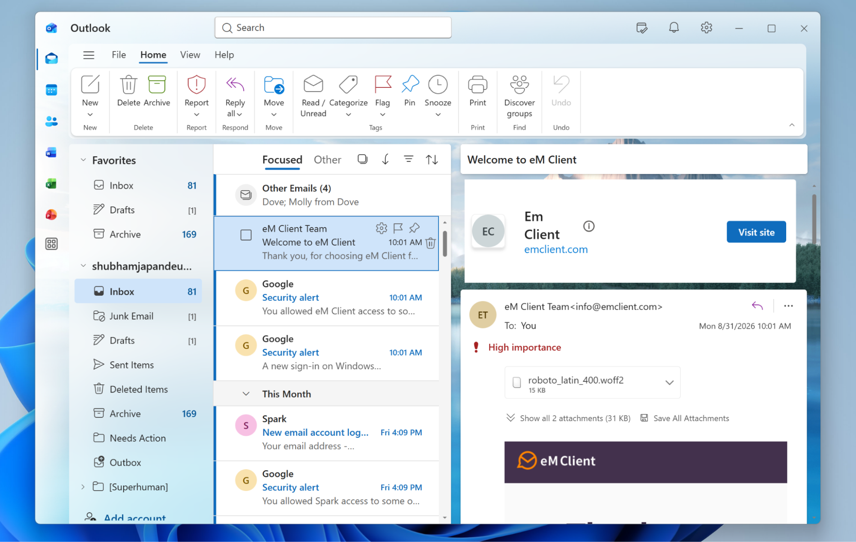Open the Mail app in sidebar
This screenshot has height=542, width=856.
click(x=51, y=59)
